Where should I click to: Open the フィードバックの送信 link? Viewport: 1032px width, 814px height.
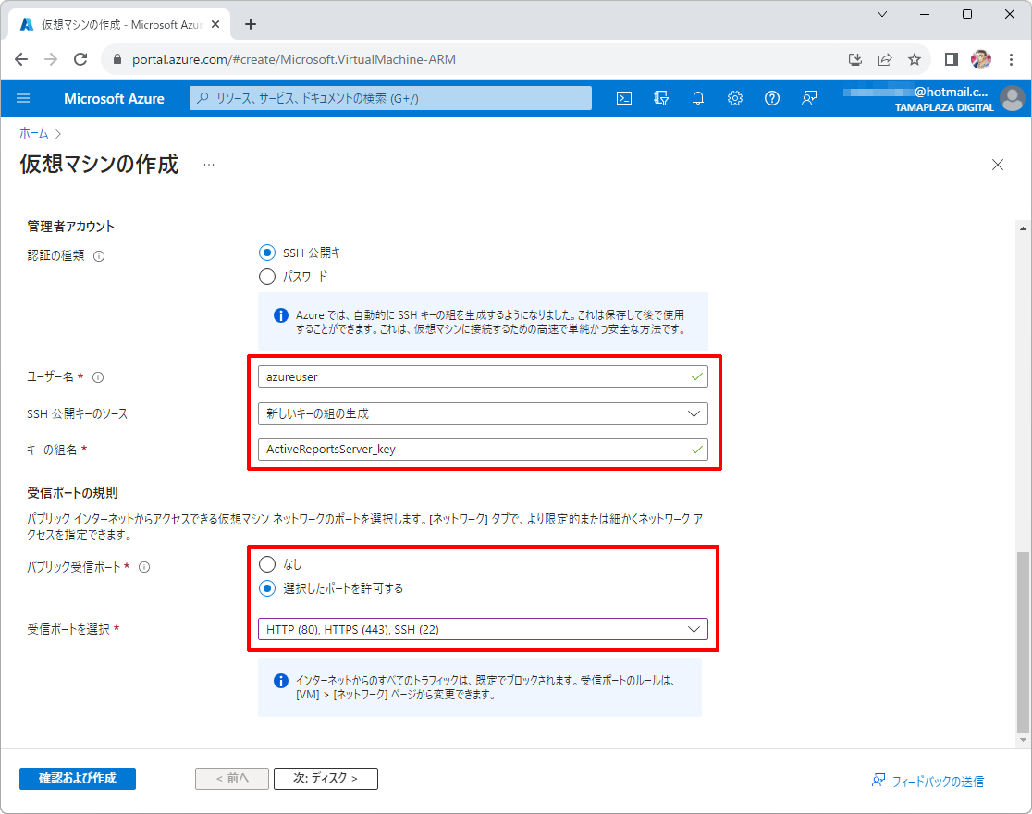pyautogui.click(x=928, y=781)
